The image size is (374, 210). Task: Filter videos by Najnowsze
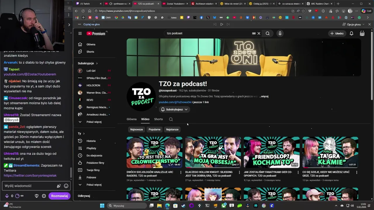[x=136, y=129]
